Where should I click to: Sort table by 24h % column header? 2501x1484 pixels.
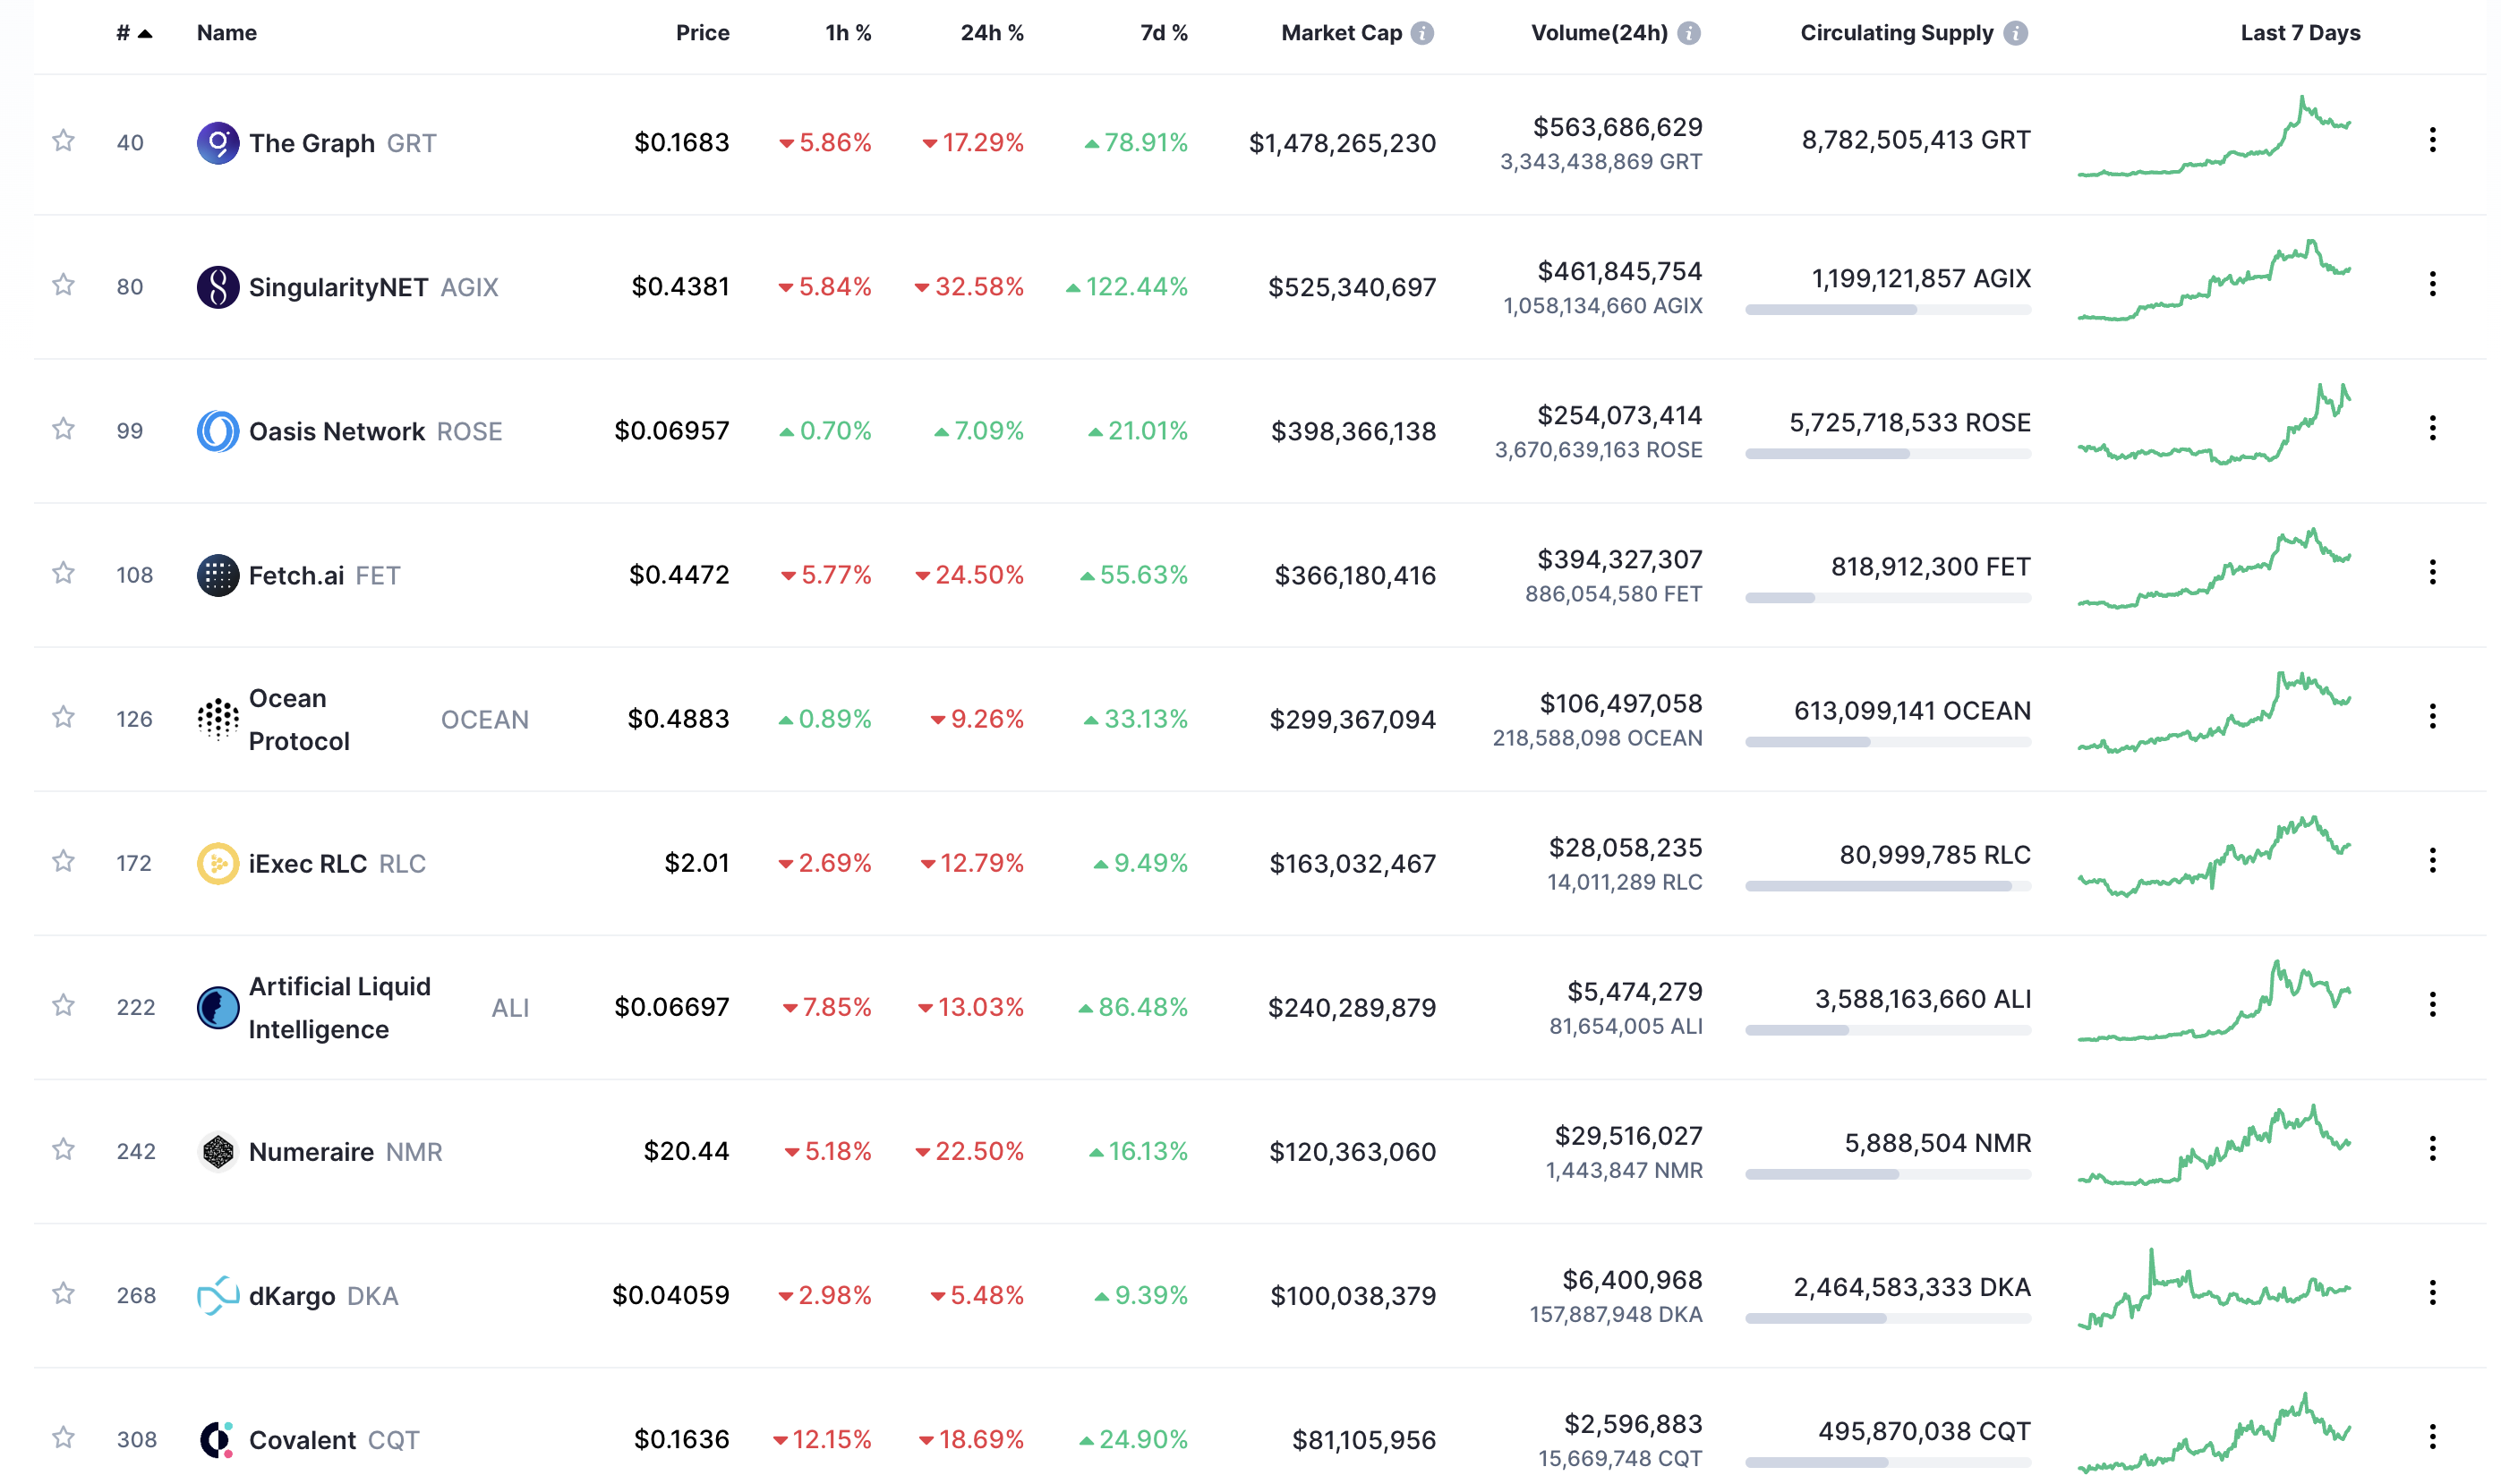[x=992, y=33]
